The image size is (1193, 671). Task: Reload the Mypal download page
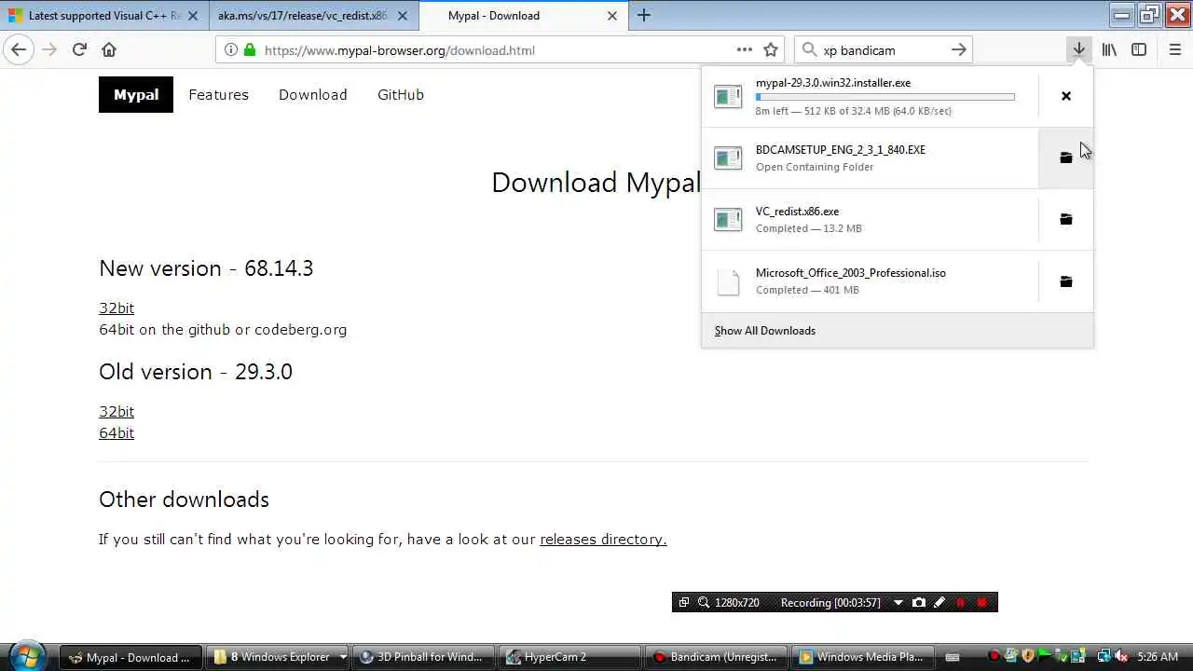pyautogui.click(x=79, y=50)
